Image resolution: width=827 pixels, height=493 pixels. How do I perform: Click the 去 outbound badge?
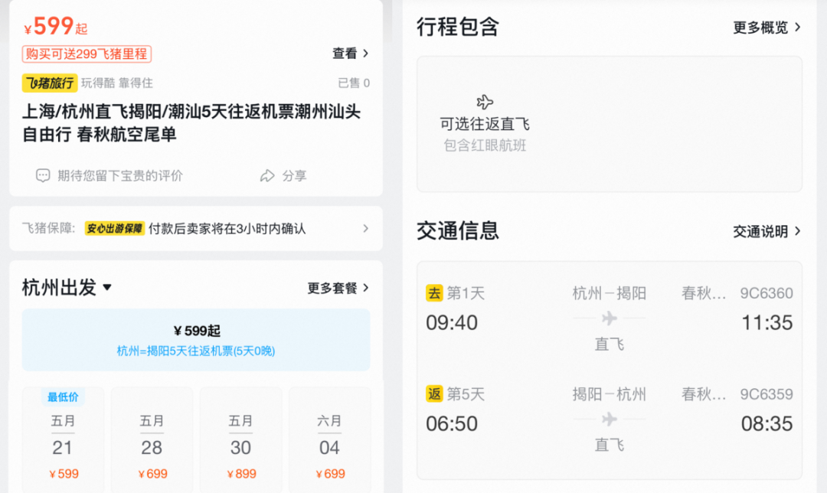[x=434, y=292]
